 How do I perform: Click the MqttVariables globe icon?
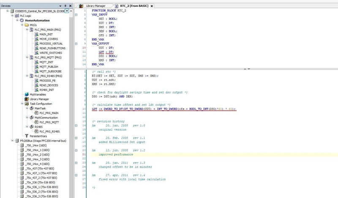(27, 94)
